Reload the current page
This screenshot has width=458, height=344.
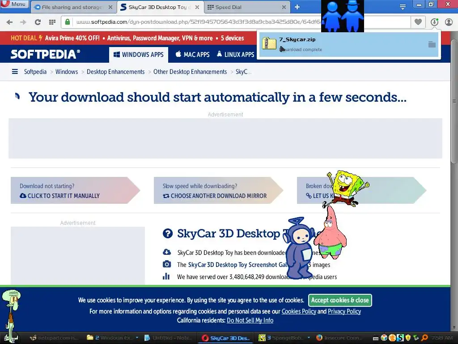coord(38,22)
